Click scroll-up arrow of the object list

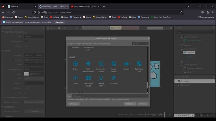point(147,47)
